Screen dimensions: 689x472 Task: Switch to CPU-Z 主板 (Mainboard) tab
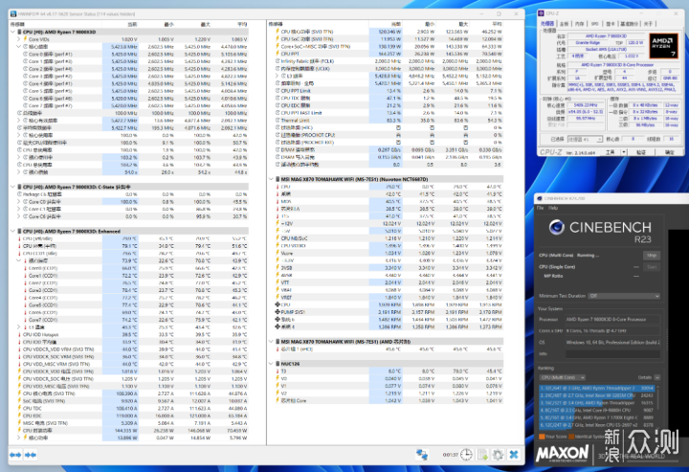pos(565,23)
